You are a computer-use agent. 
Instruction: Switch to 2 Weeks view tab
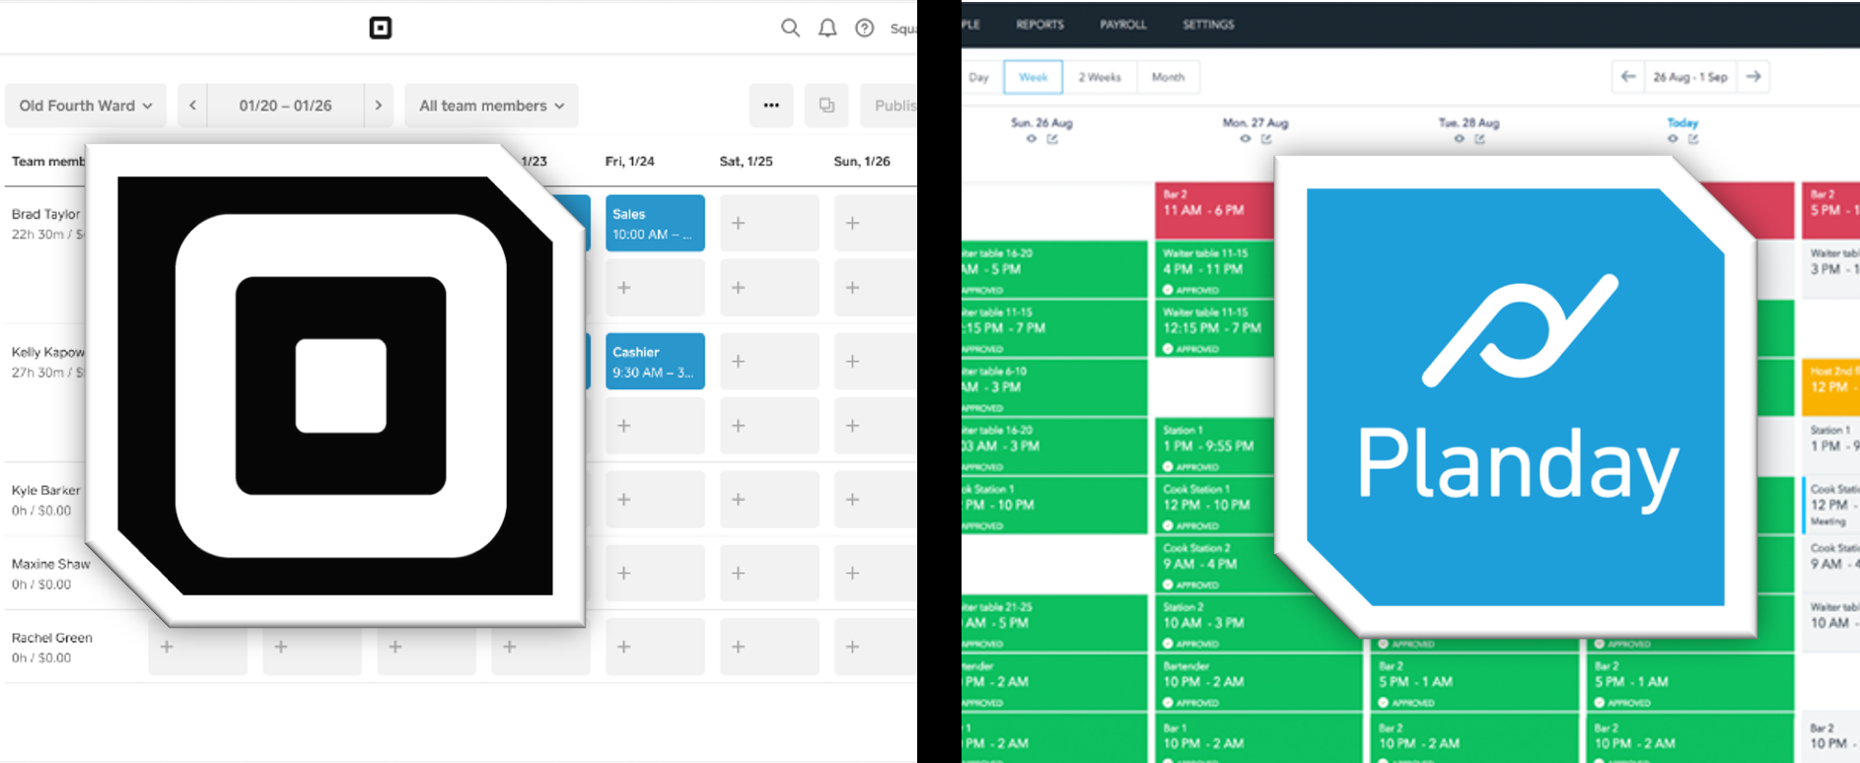(1100, 77)
